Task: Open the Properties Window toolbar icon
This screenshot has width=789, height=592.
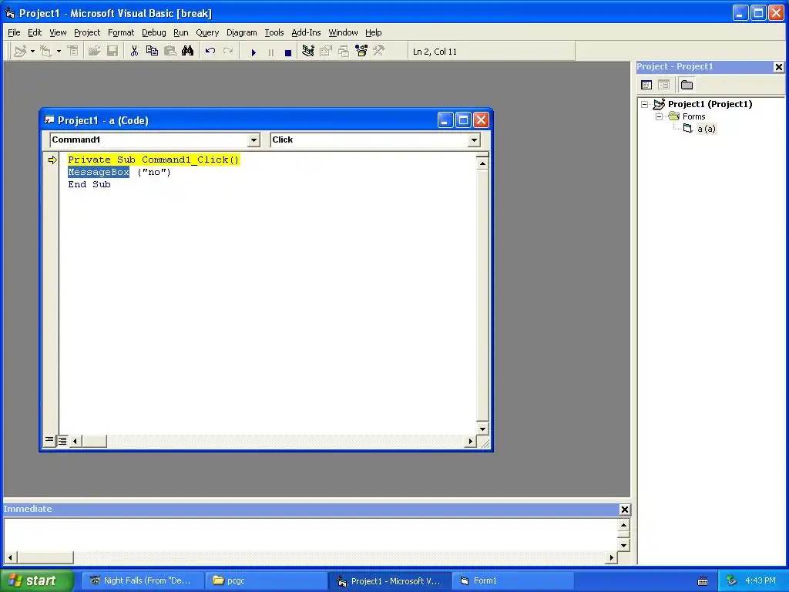Action: click(x=326, y=52)
